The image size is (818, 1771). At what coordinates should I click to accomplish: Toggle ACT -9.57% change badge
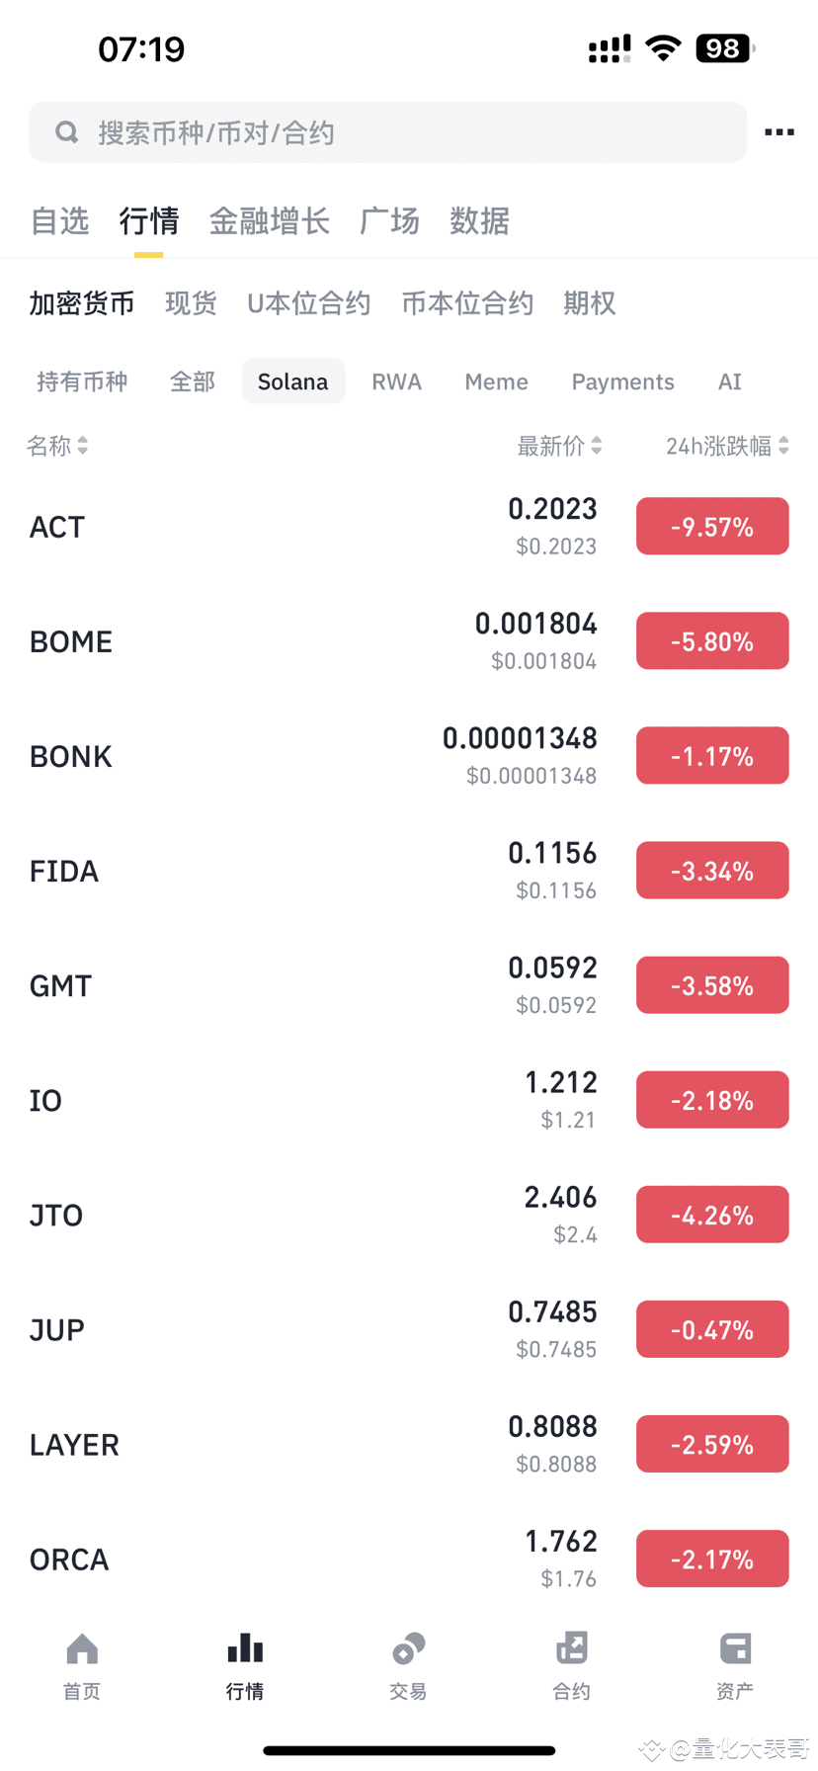[x=712, y=527]
